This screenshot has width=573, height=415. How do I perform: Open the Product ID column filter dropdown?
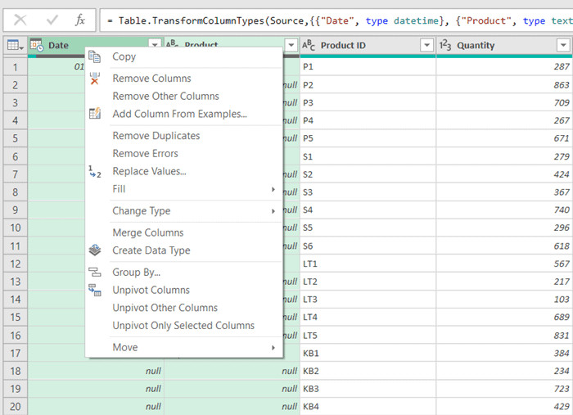coord(426,45)
